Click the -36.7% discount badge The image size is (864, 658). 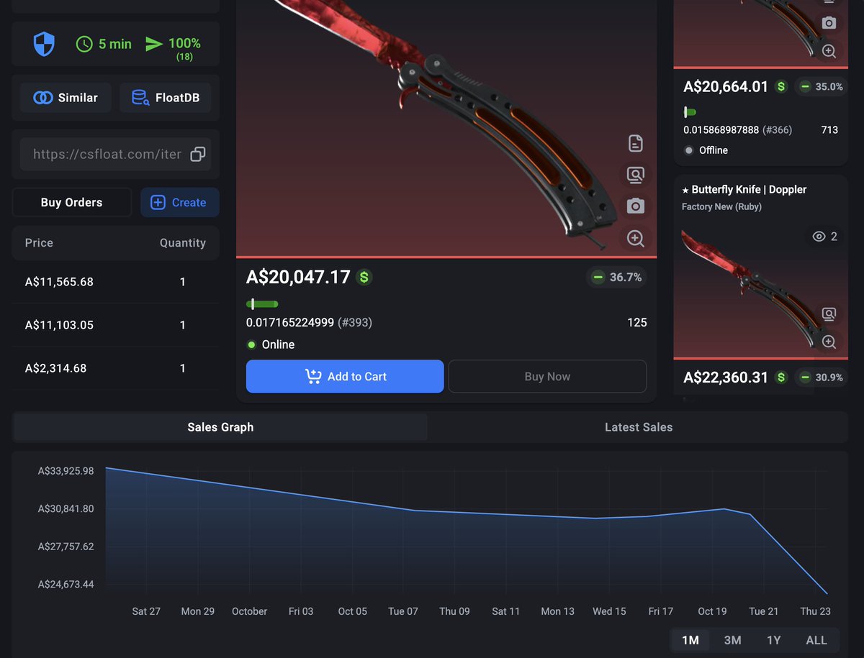click(x=617, y=277)
